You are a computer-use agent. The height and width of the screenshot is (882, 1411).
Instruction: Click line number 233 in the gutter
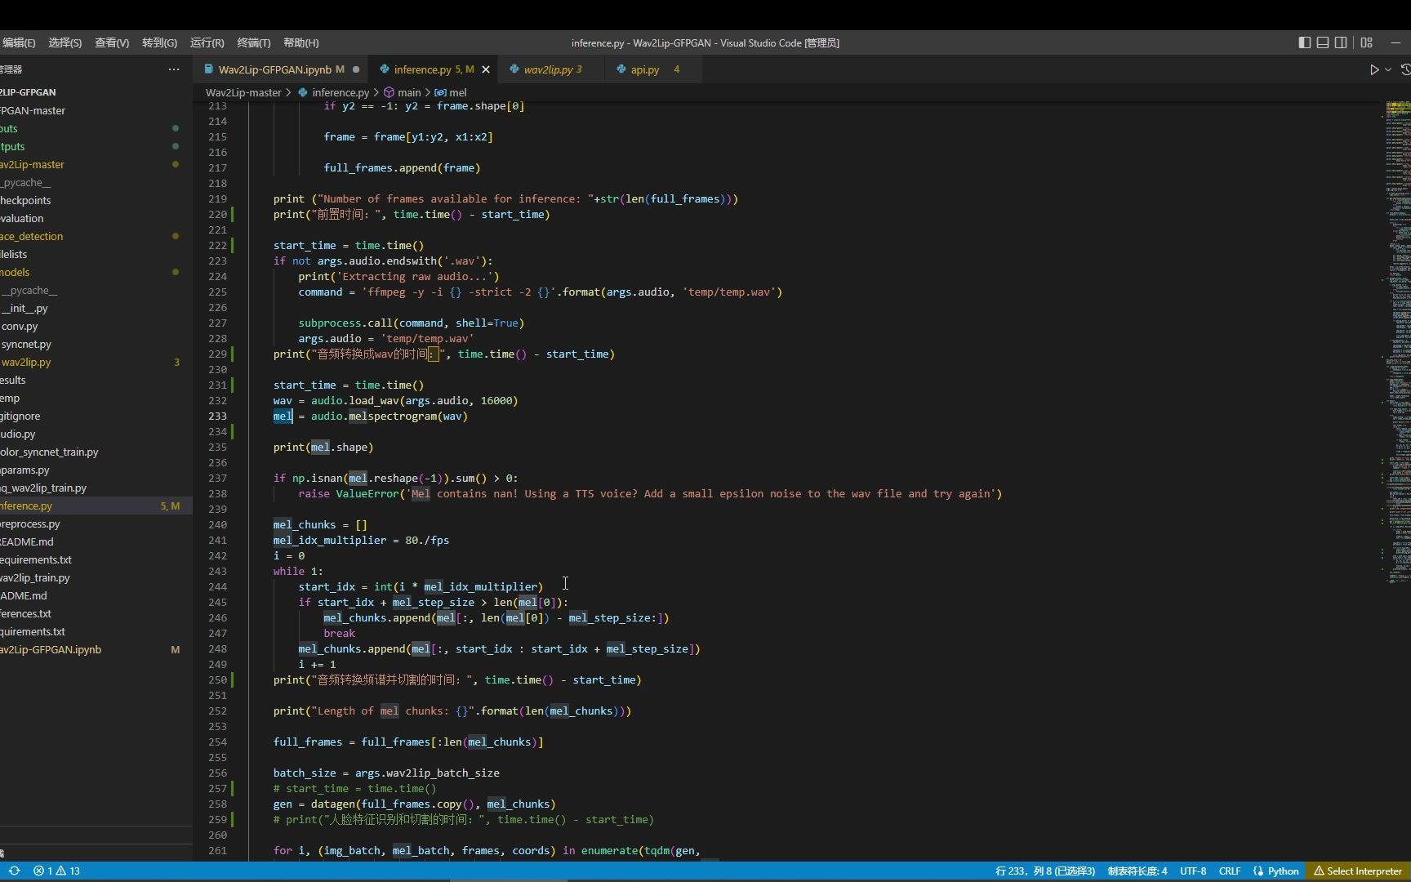pos(217,416)
